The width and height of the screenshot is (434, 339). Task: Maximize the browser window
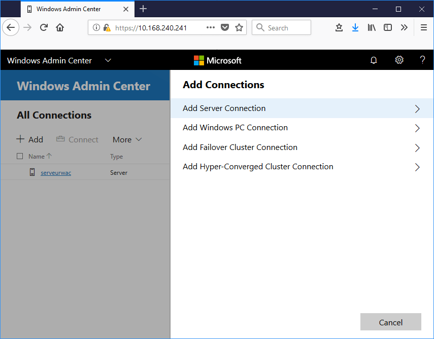click(x=398, y=9)
